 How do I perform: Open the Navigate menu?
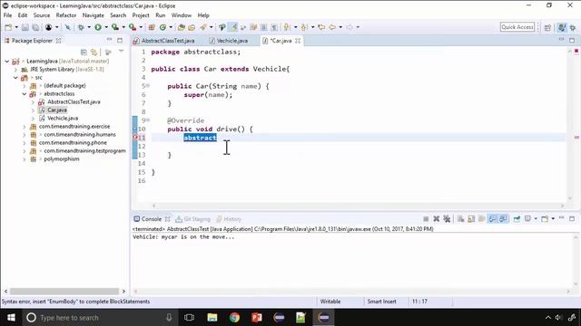(93, 15)
